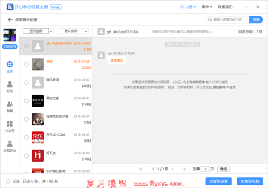
Task: Open the 白鱼 user account menu
Action: 188,7
